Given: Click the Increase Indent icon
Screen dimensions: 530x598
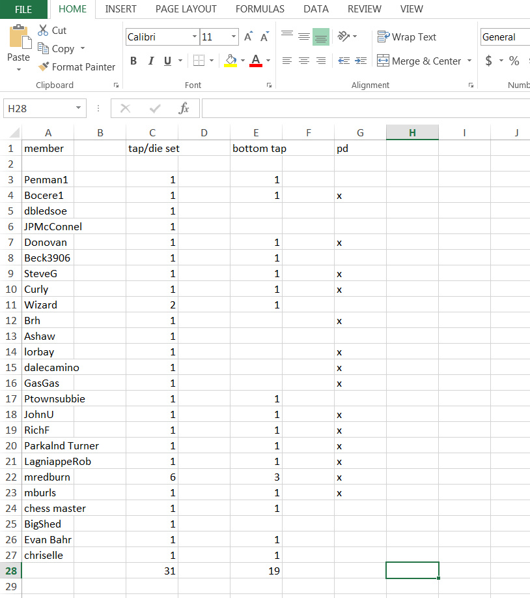Looking at the screenshot, I should point(360,61).
